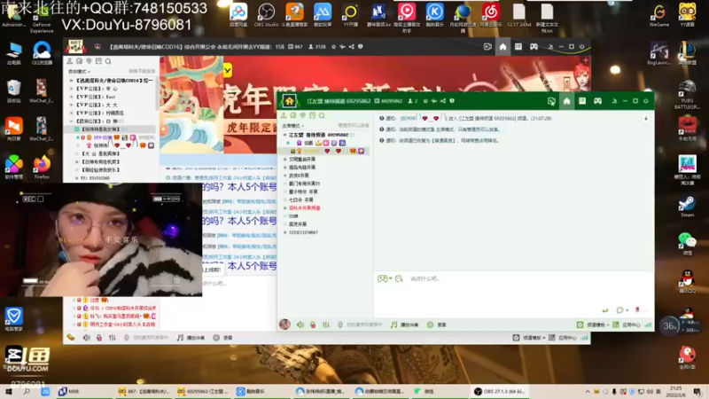Open channel info icon in green window header

coord(452,101)
